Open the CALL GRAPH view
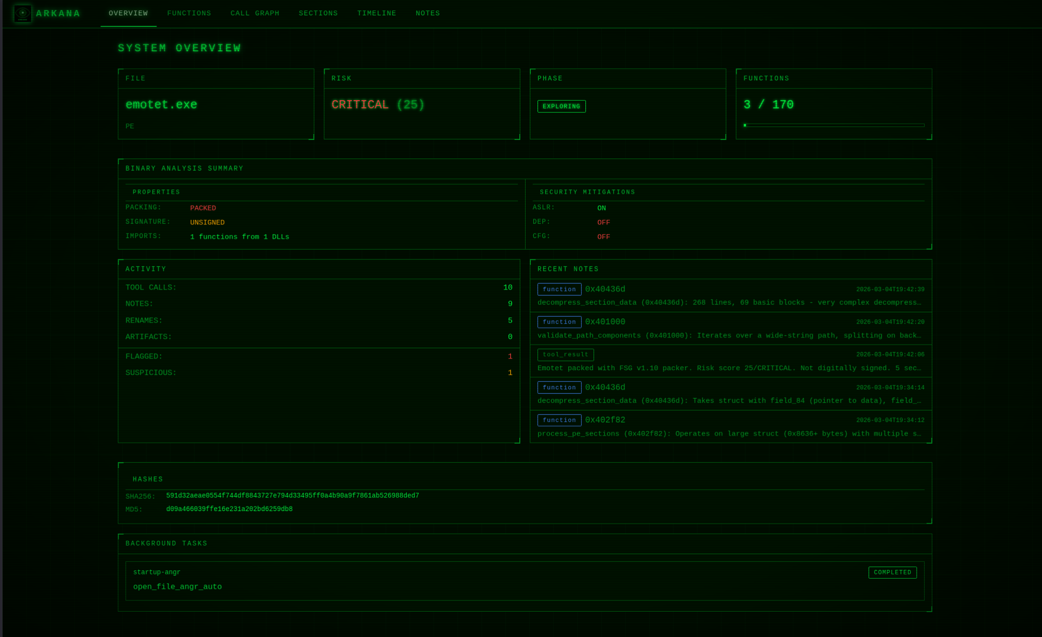This screenshot has width=1042, height=637. tap(255, 13)
